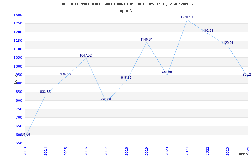The height and width of the screenshot is (157, 251).
Task: Select the 915.89 data label
Action: 126,78
